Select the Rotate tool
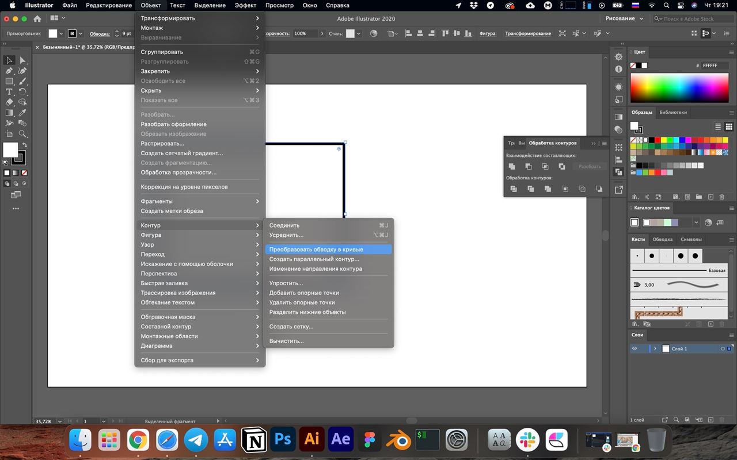Viewport: 737px width, 460px height. (23, 92)
